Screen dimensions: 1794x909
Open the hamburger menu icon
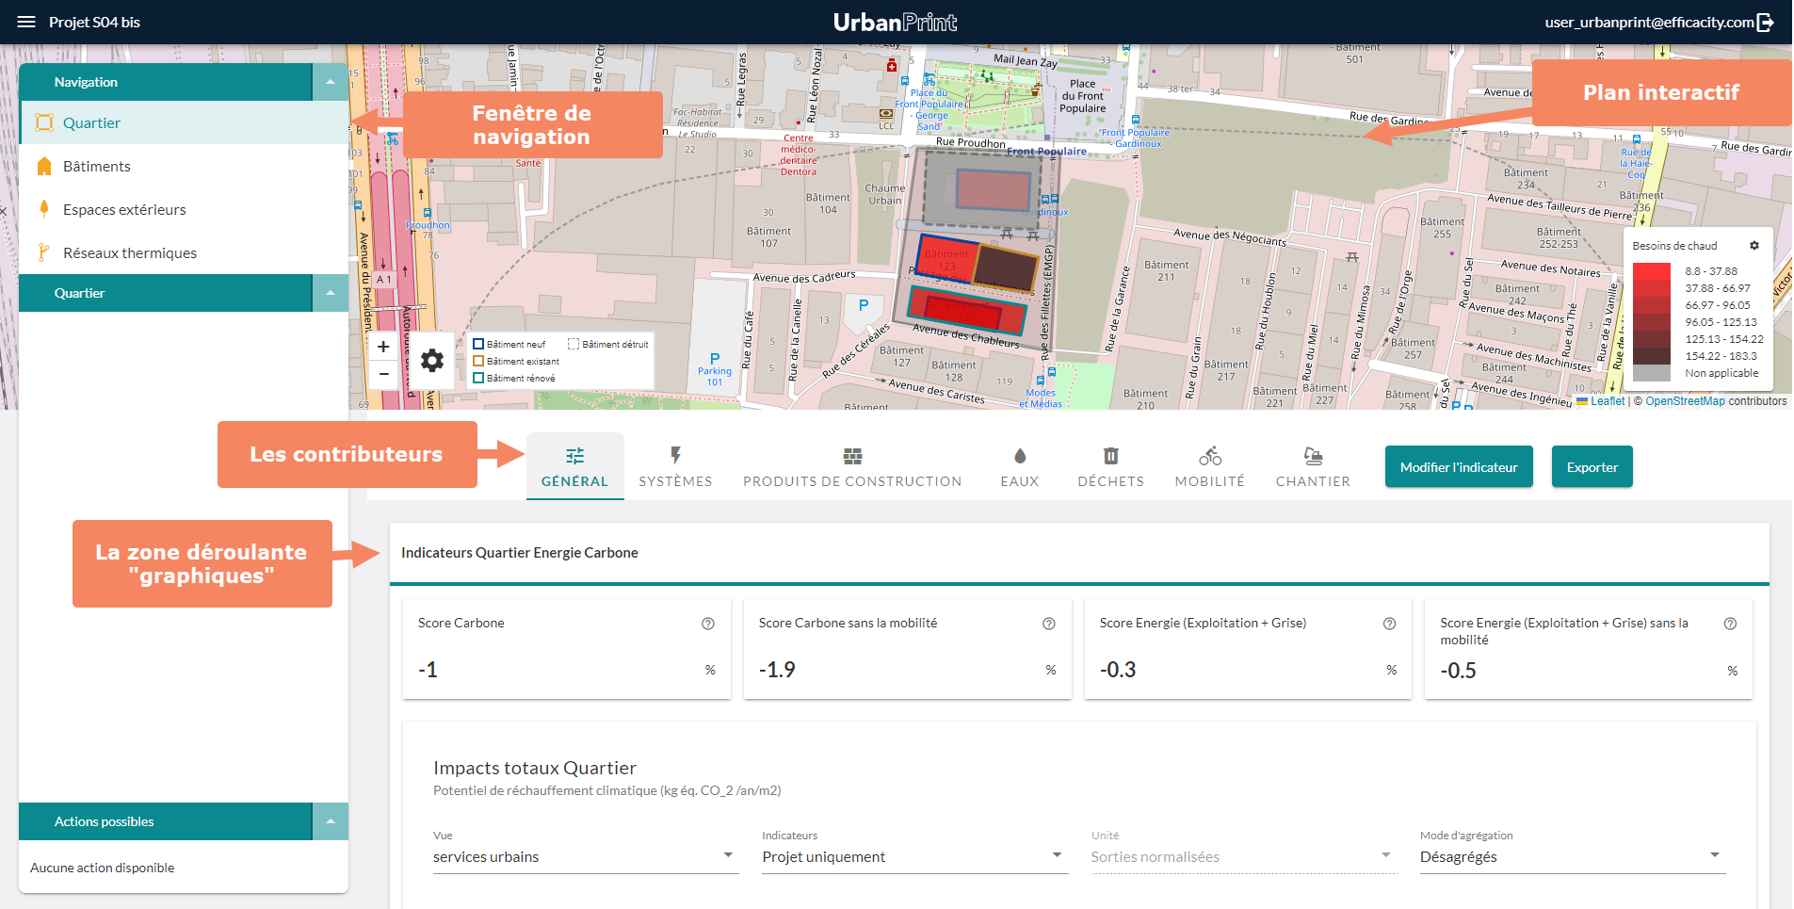[26, 22]
